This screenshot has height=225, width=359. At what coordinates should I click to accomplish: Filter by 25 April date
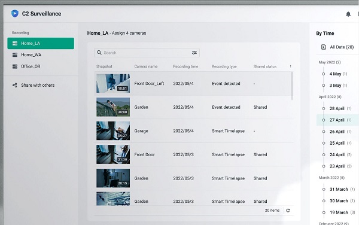coord(340,143)
